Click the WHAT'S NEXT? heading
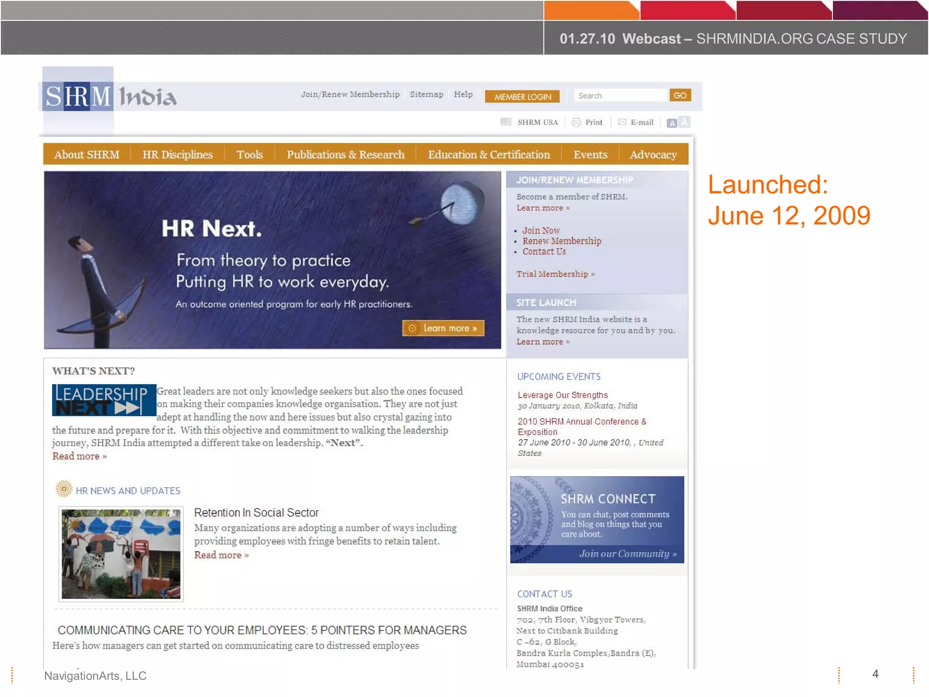 [x=93, y=371]
